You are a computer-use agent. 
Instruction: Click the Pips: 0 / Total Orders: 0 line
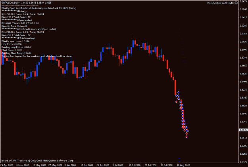14,26
